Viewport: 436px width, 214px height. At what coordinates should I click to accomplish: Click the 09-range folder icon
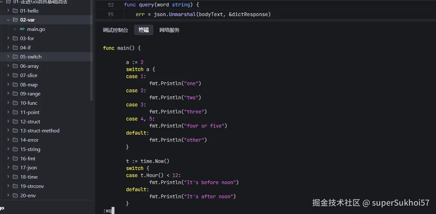coord(15,94)
